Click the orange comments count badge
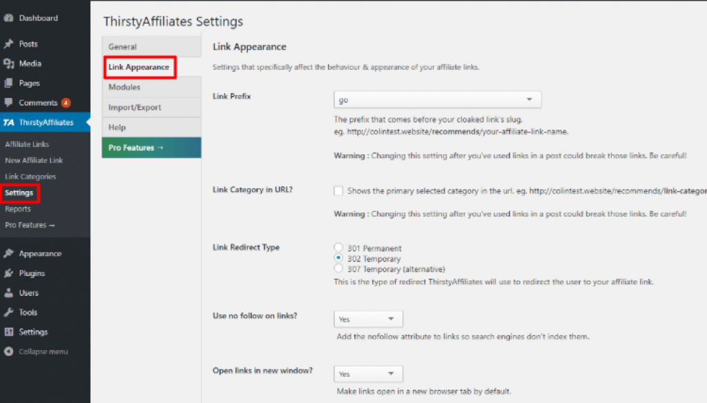Viewport: 707px width, 403px height. click(66, 103)
